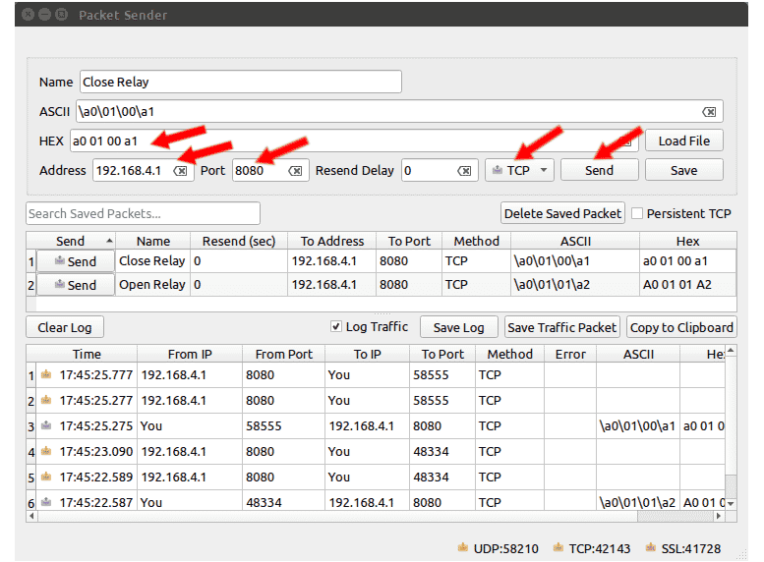Clear the Resend Delay field with its X icon
764x562 pixels.
tap(464, 171)
